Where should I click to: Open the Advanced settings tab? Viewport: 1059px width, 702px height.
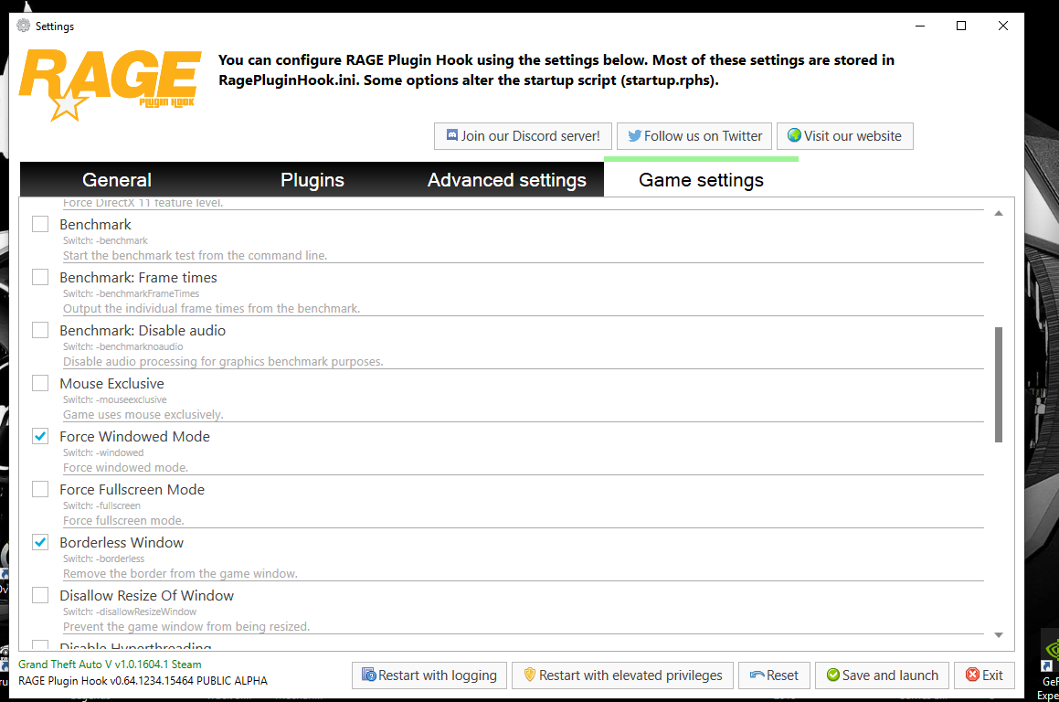pyautogui.click(x=506, y=180)
